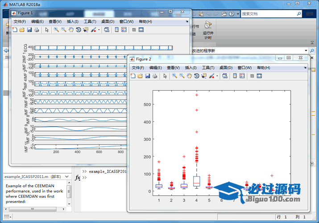The width and height of the screenshot is (319, 223).
Task: Click Link Plot icon in Figure 1 toolbar
Action: tap(107, 30)
